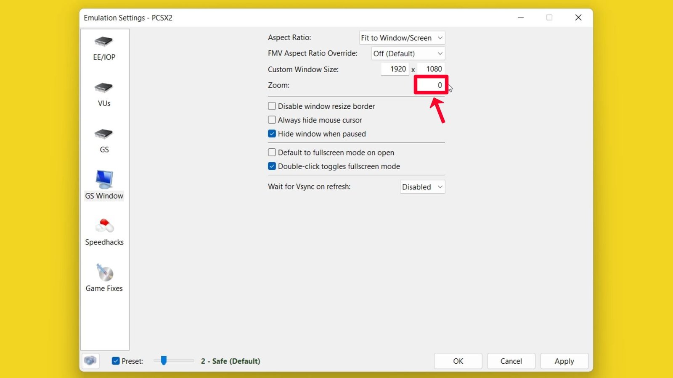Confirm settings with the OK button
This screenshot has height=378, width=673.
[x=458, y=361]
